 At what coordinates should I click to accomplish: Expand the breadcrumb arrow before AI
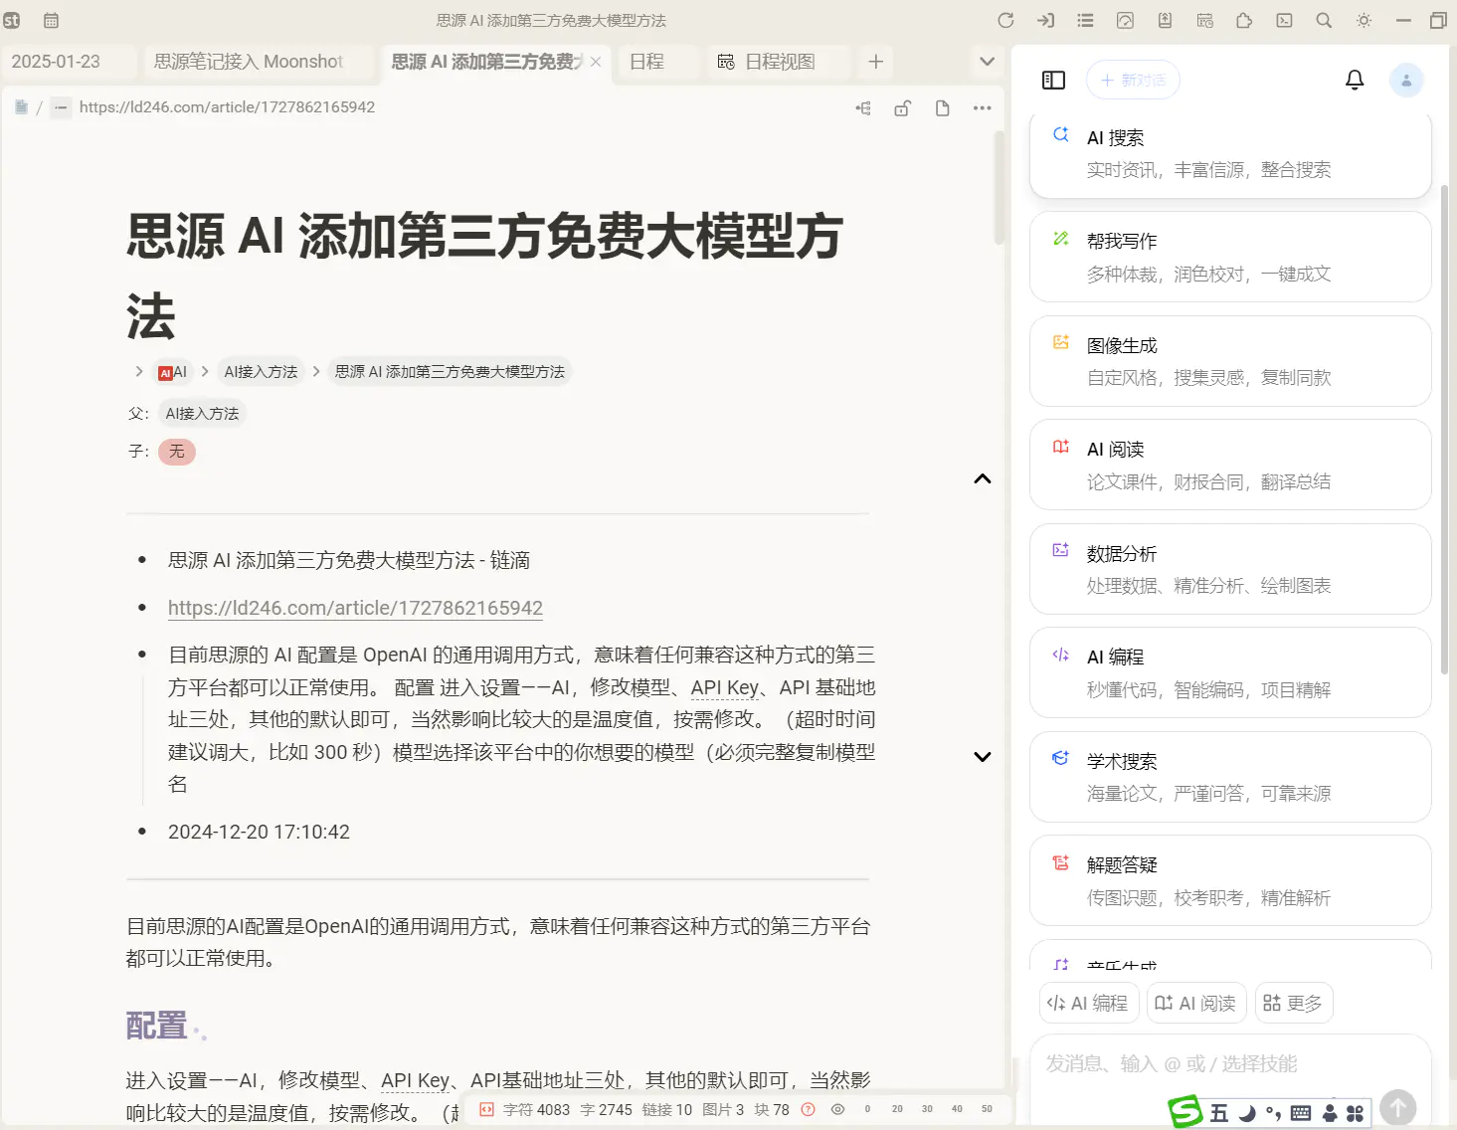(x=138, y=371)
